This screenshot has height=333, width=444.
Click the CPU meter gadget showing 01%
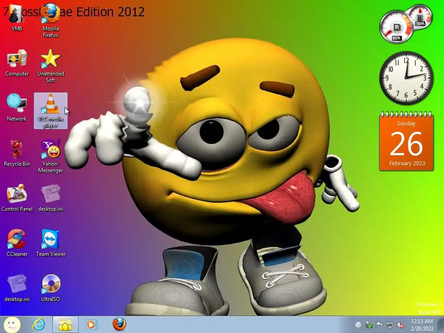click(x=396, y=27)
